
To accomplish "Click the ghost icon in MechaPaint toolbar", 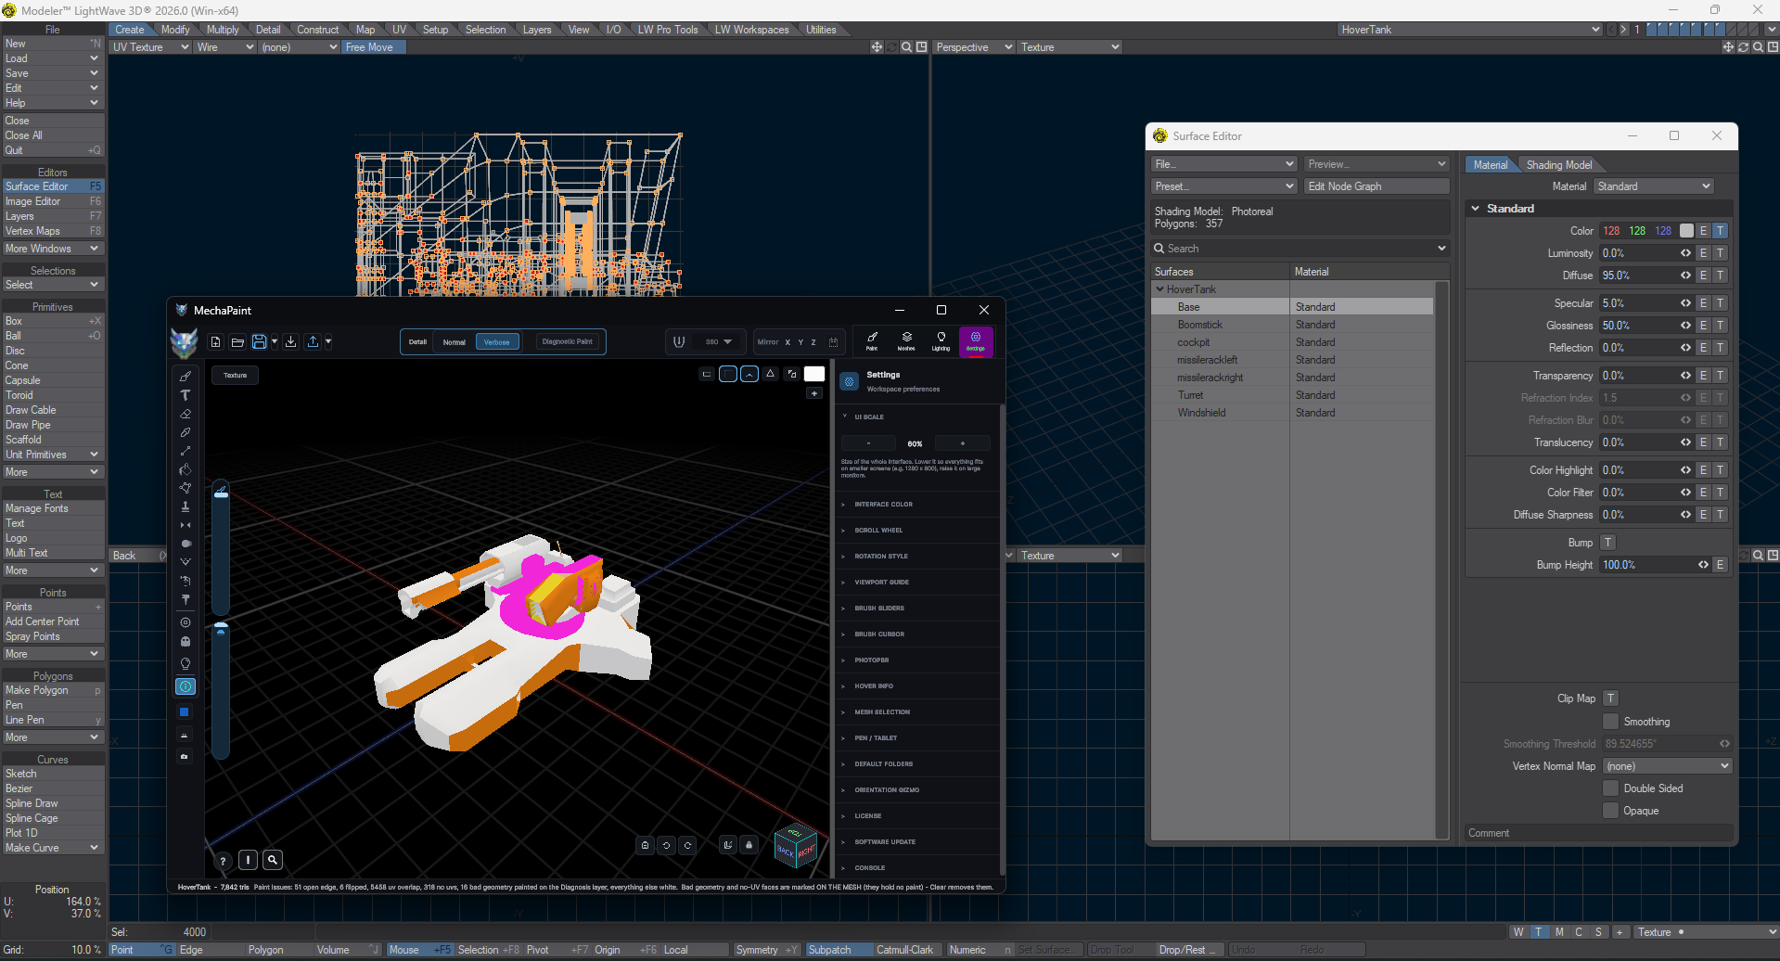I will (x=186, y=641).
